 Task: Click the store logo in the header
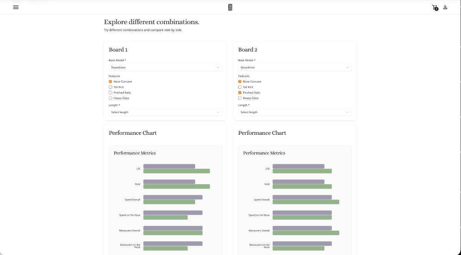[230, 7]
